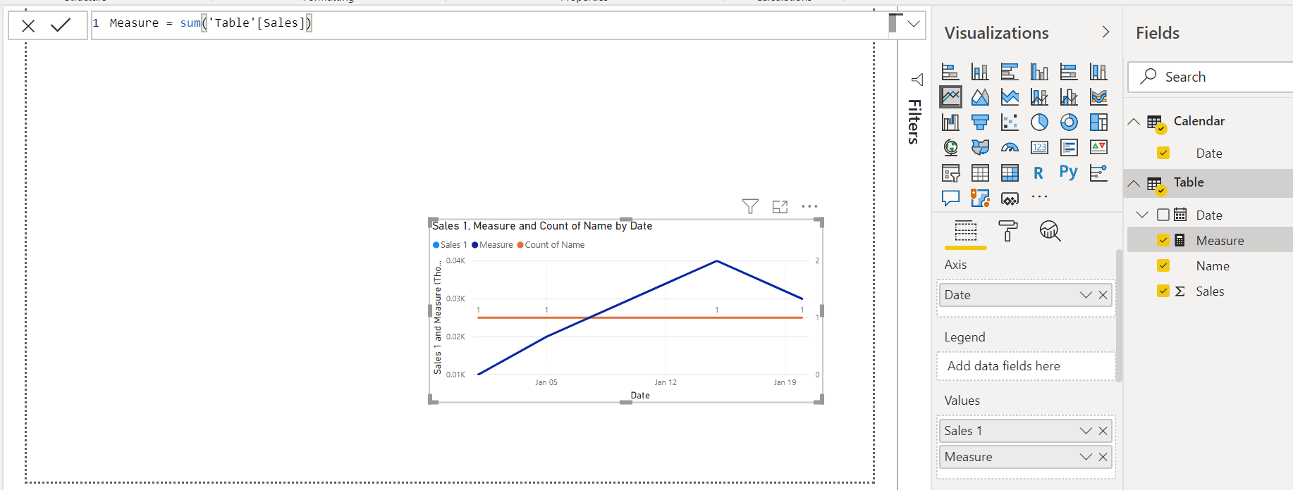Commit the formula with the checkmark icon
1293x490 pixels.
click(x=61, y=25)
